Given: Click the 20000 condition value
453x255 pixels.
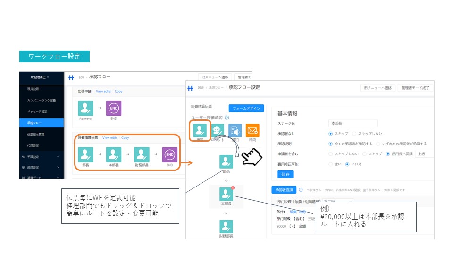Looking at the screenshot, I should point(281,226).
